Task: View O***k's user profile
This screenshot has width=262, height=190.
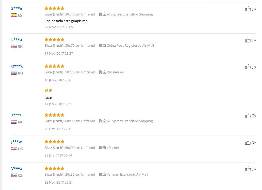Action: pos(17,66)
